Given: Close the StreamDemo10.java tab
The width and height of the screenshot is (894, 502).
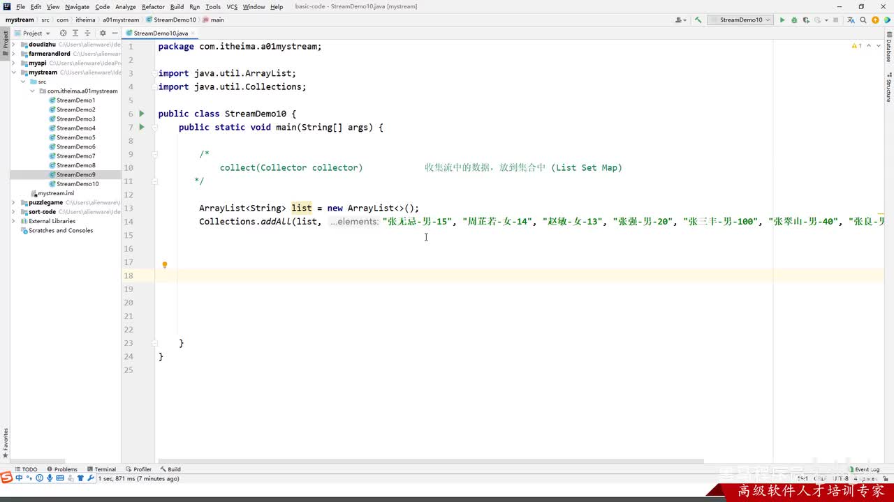Looking at the screenshot, I should [193, 33].
